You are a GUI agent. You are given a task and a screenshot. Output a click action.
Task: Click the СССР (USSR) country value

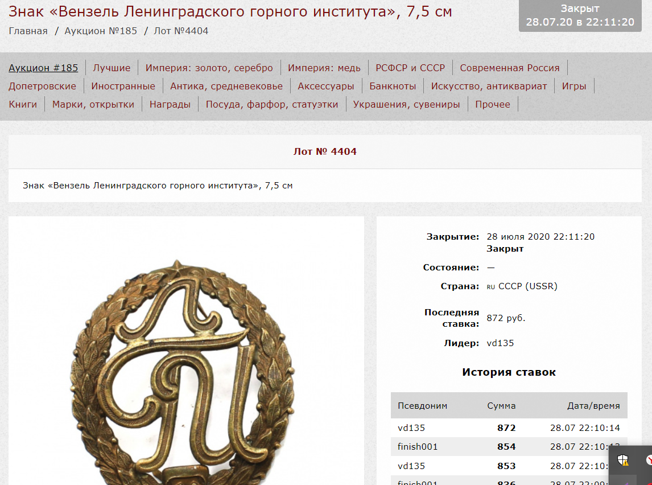coord(527,286)
